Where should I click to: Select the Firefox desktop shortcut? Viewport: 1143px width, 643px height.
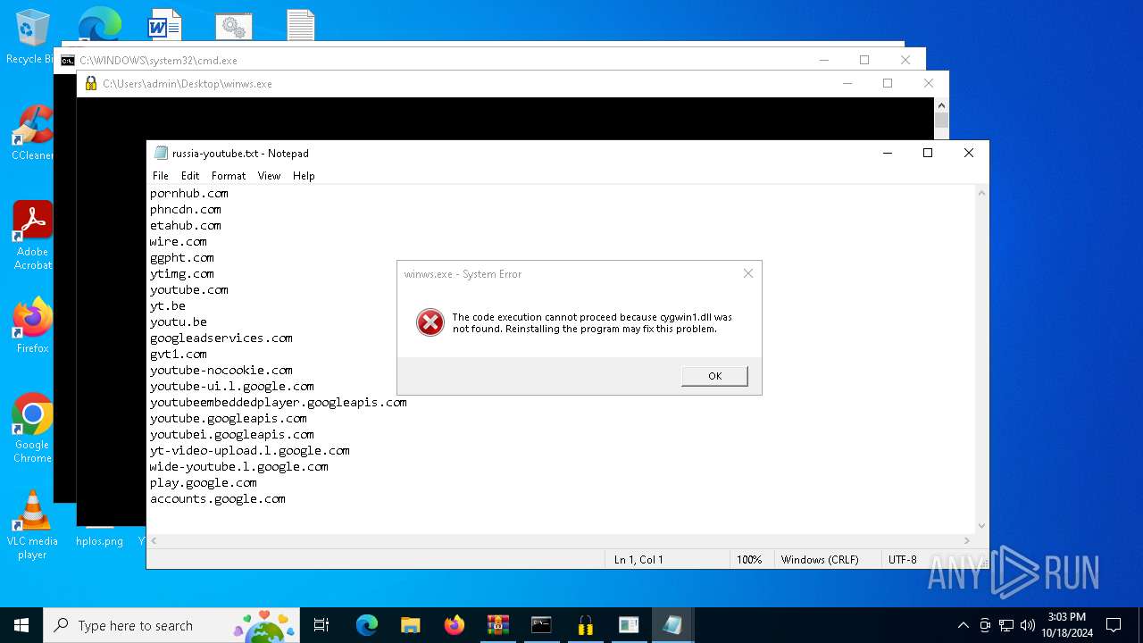[x=32, y=325]
